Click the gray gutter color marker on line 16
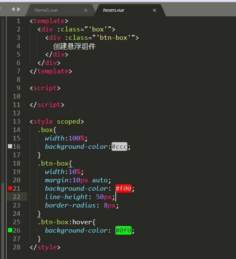 tap(10, 146)
